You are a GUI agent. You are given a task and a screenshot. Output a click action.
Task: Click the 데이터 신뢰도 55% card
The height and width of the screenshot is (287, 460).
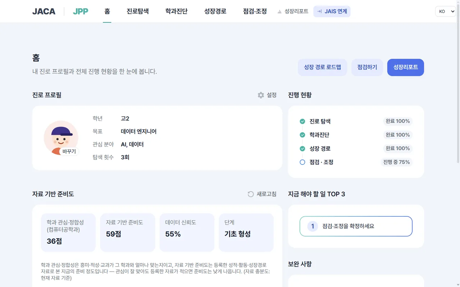click(x=187, y=233)
